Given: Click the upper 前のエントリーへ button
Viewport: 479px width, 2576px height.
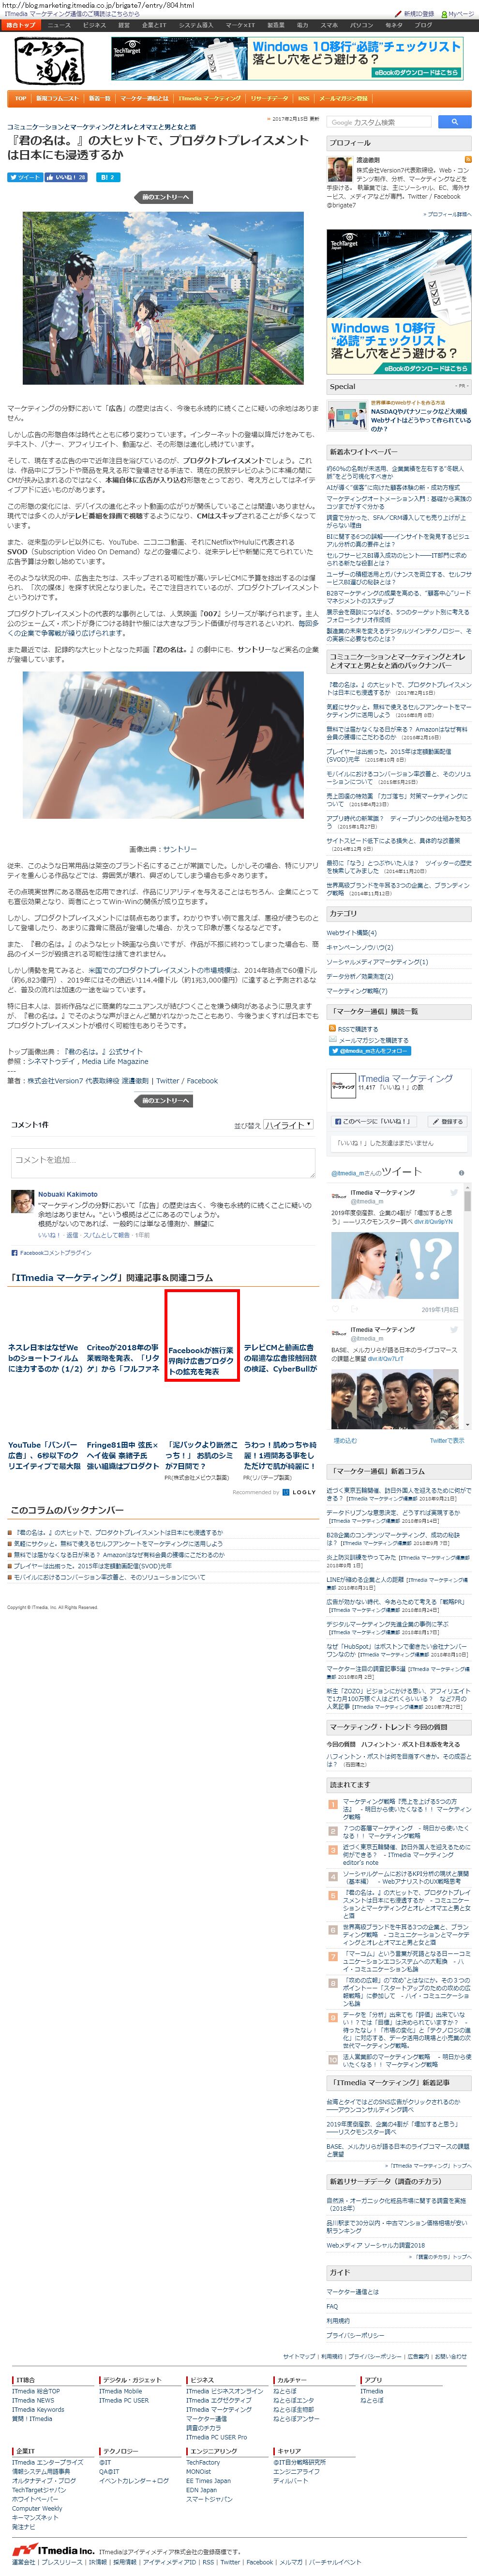Looking at the screenshot, I should tap(164, 197).
